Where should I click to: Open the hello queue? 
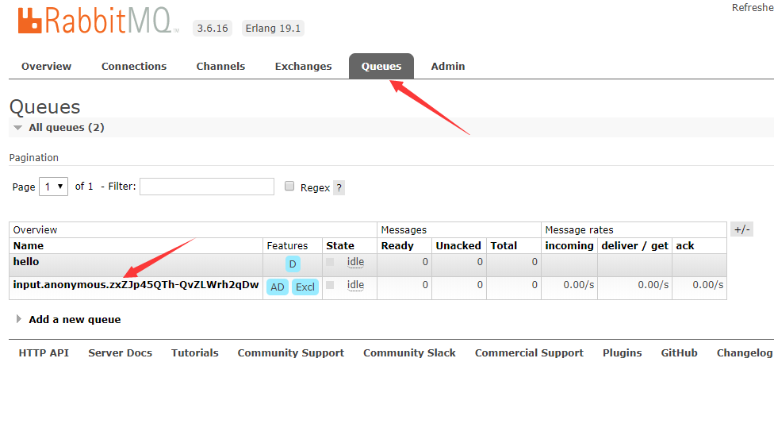point(26,261)
